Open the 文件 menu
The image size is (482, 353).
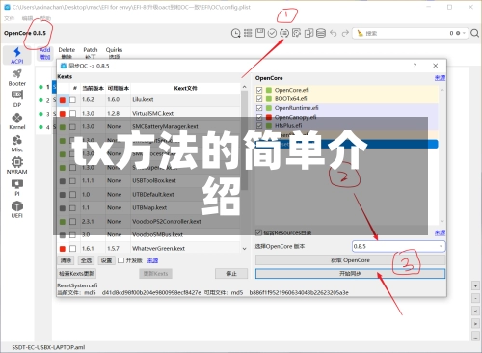coord(9,18)
